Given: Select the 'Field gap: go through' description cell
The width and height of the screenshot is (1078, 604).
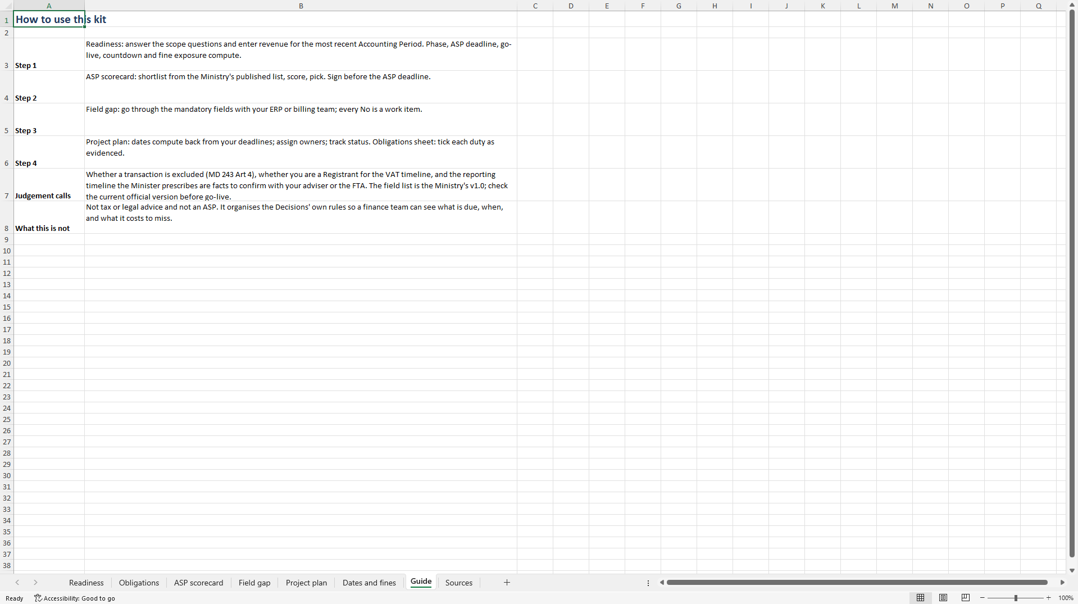Looking at the screenshot, I should click(x=301, y=120).
